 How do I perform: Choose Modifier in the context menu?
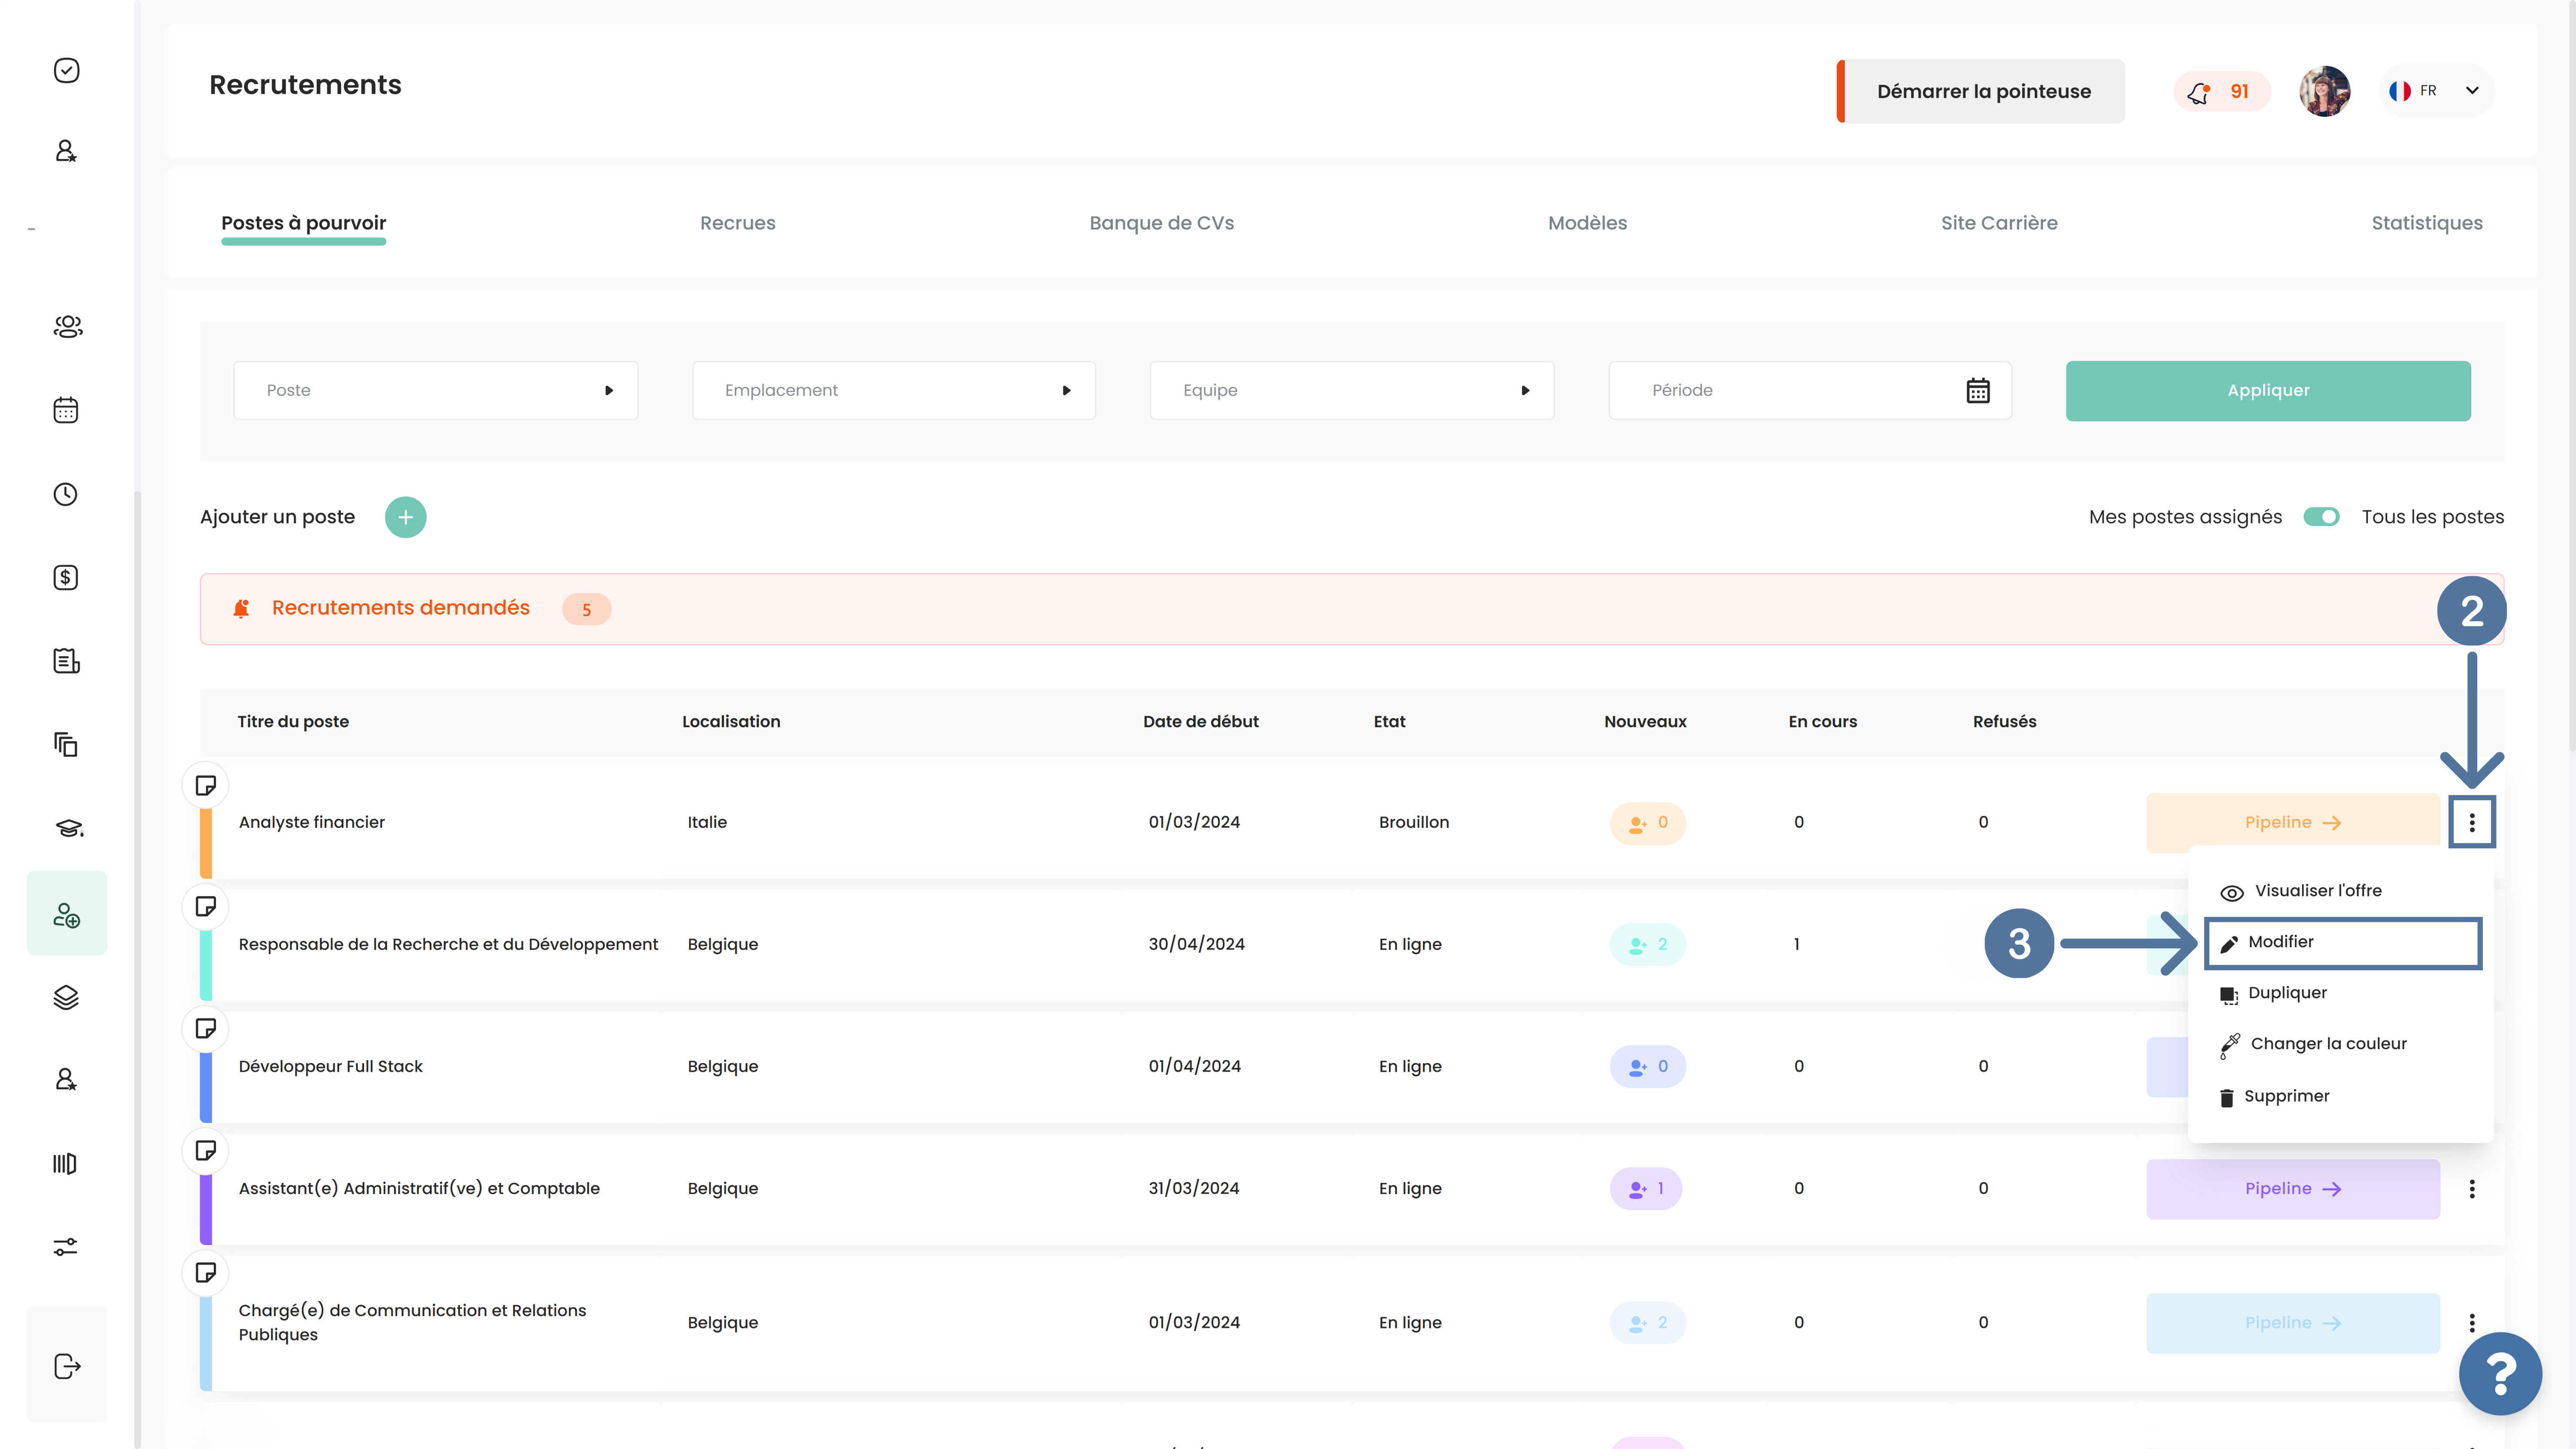[x=2343, y=943]
